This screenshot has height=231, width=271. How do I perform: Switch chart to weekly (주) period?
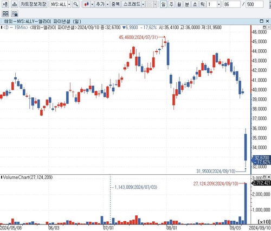tap(171, 4)
